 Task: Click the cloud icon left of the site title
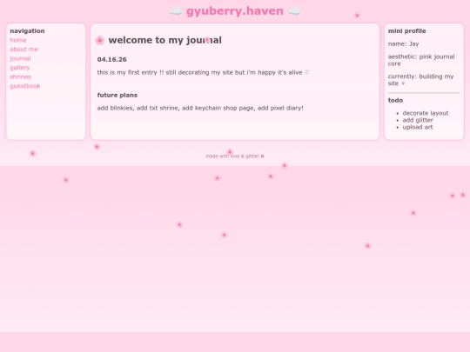click(x=176, y=11)
